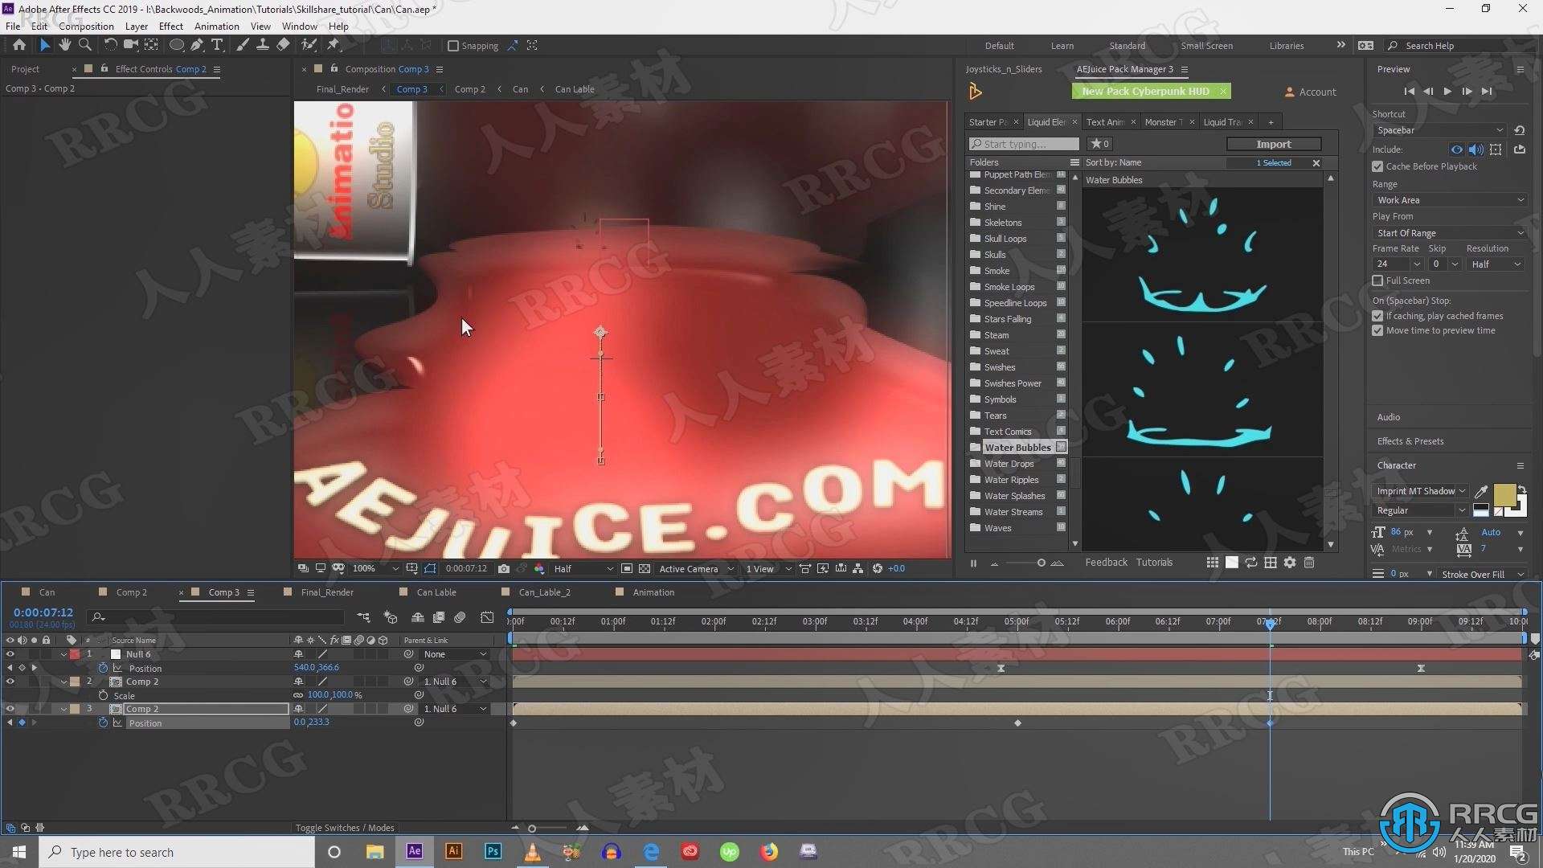Select the Hand tool
The width and height of the screenshot is (1543, 868).
[64, 45]
